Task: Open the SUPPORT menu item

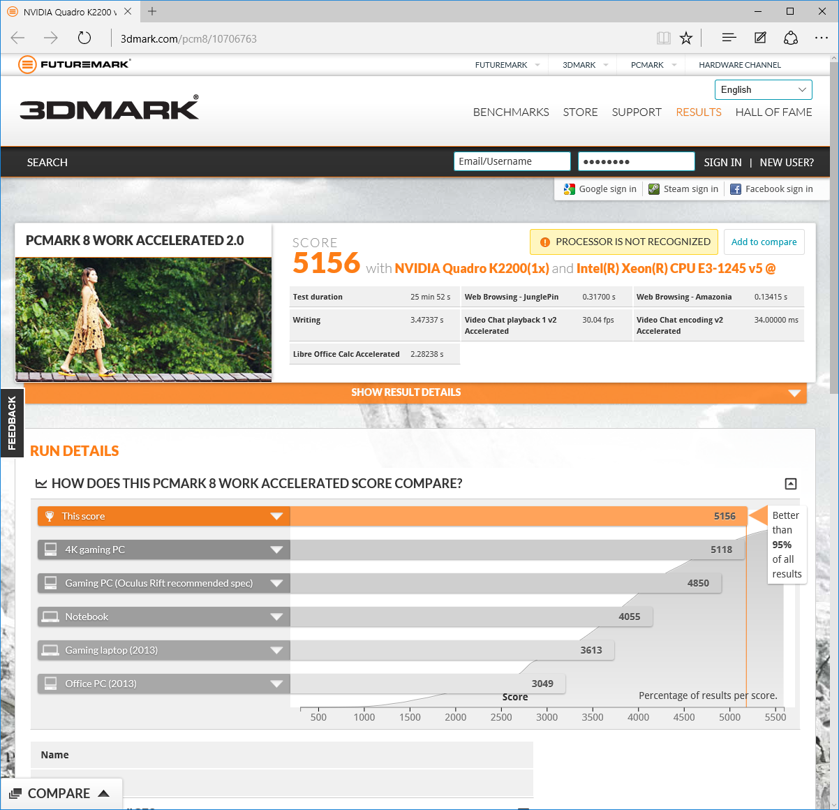Action: [637, 112]
